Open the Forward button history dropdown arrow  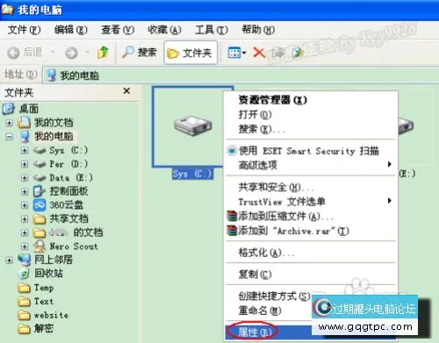tap(88, 53)
